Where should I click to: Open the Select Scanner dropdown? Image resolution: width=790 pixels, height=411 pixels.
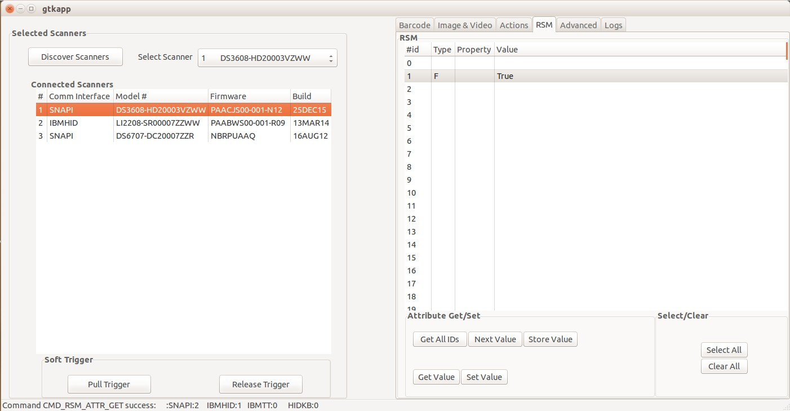pos(267,58)
